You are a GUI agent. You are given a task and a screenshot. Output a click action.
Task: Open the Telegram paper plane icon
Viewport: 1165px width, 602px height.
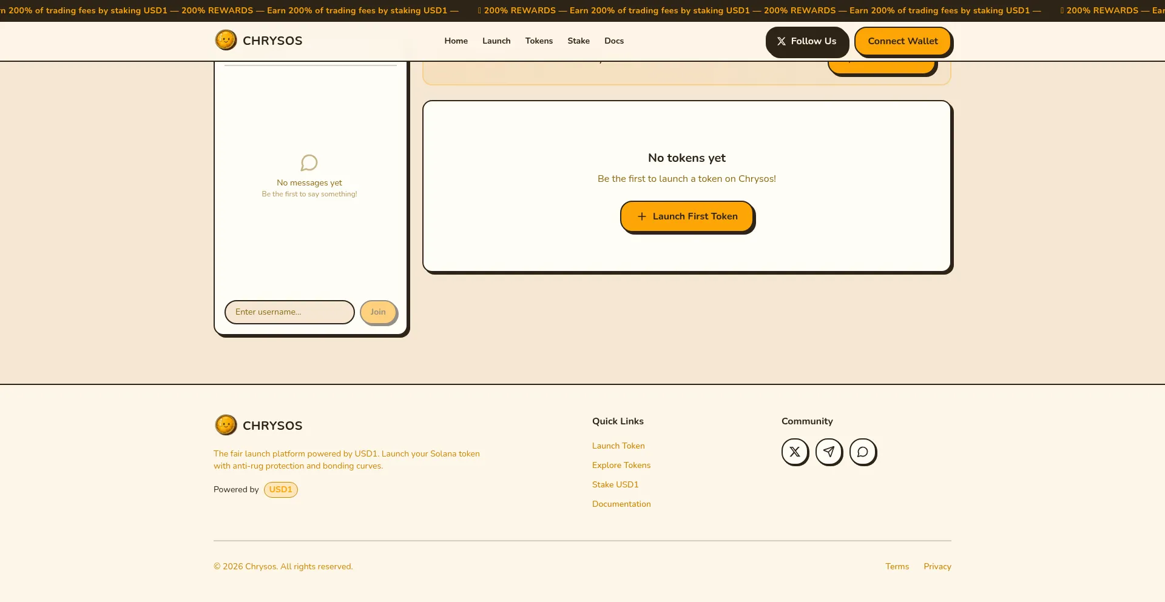[829, 452]
